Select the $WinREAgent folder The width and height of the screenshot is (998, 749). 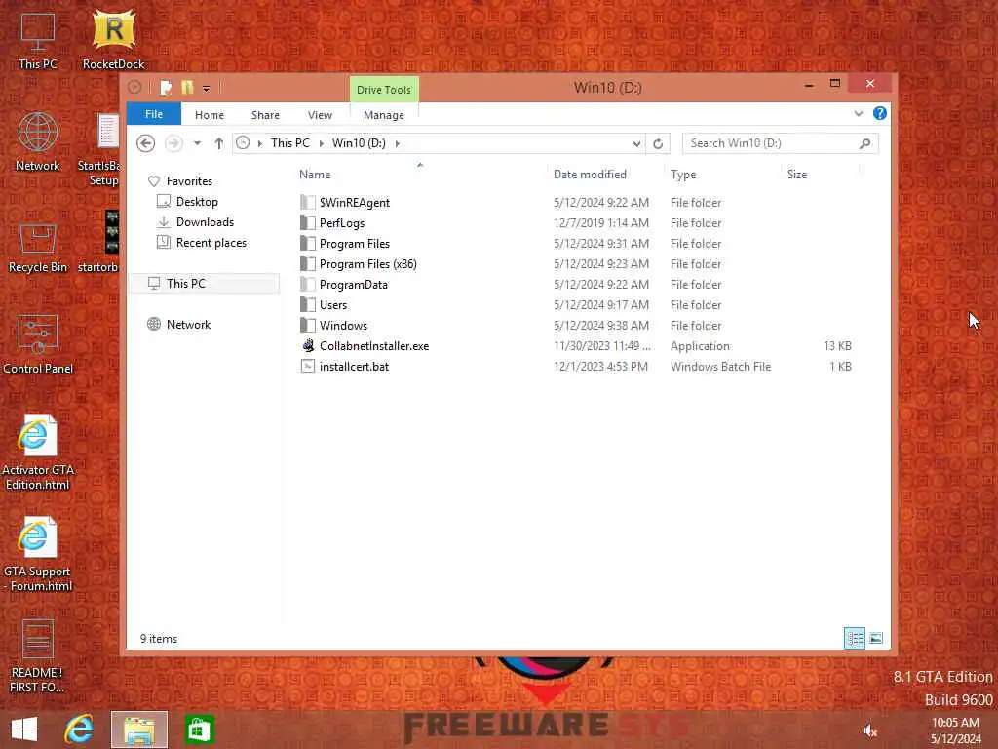(354, 203)
